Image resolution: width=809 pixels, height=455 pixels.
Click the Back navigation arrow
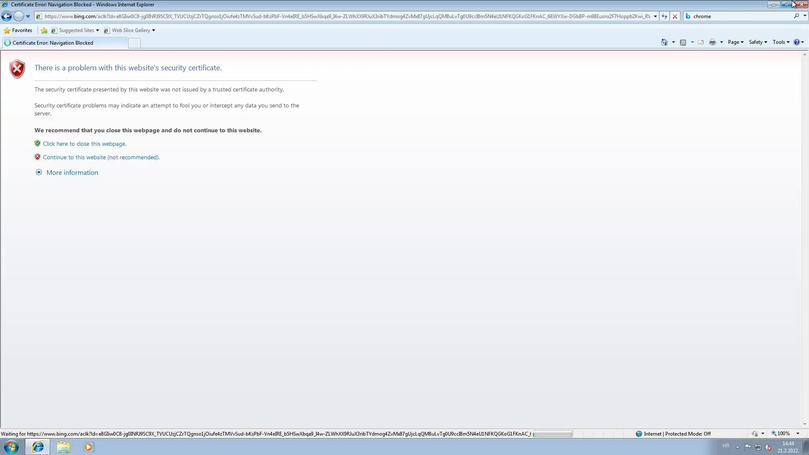point(7,16)
